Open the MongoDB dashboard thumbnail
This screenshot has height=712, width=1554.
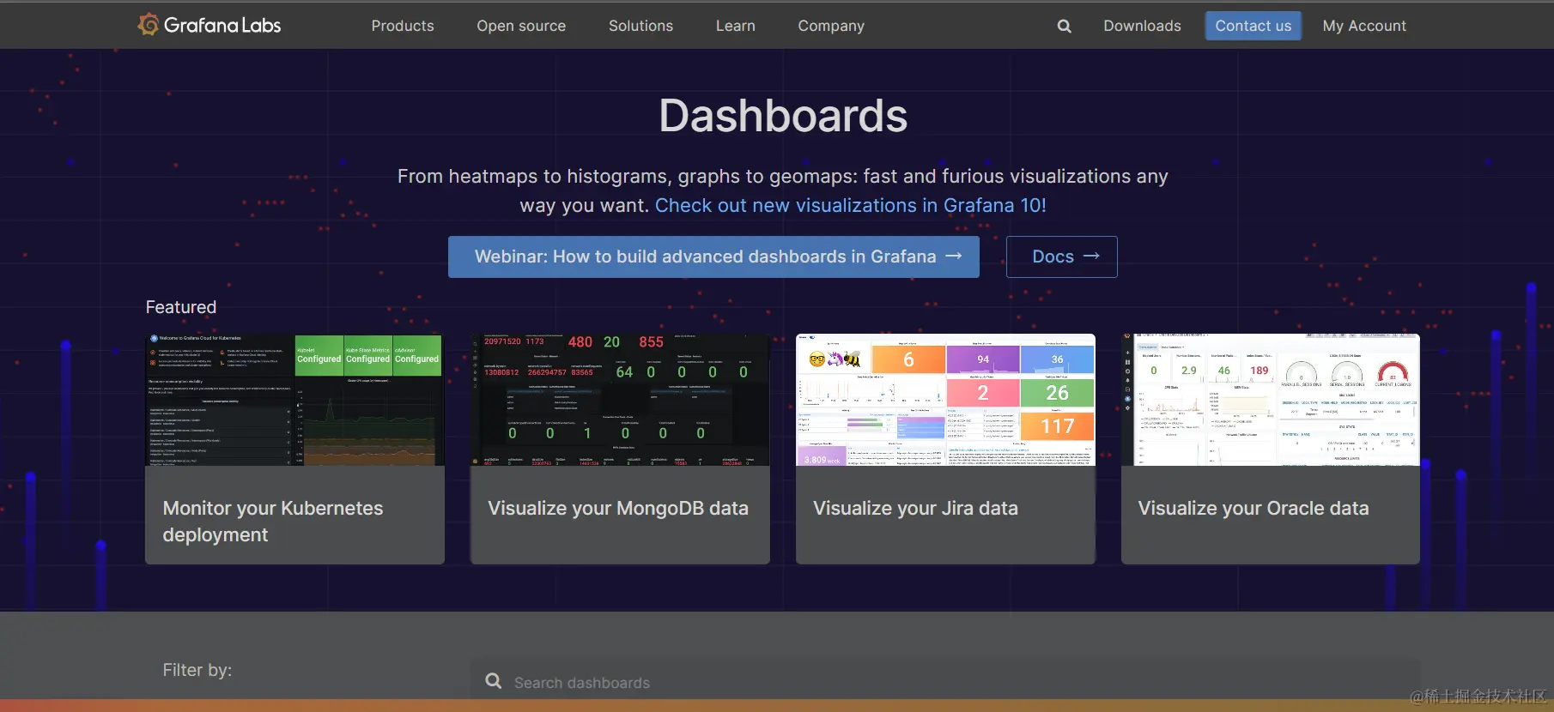pos(620,400)
